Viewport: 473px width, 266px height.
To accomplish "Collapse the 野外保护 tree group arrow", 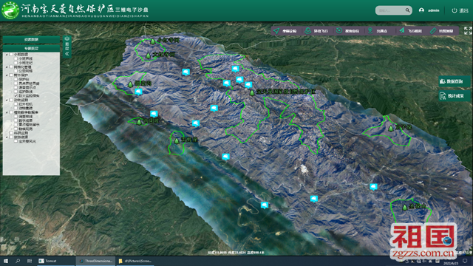I will coord(7,75).
